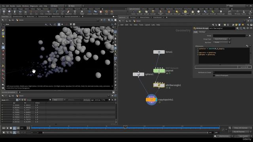The width and height of the screenshot is (253, 142).
Task: Select the Grid shelf tool
Action: coord(25,12)
